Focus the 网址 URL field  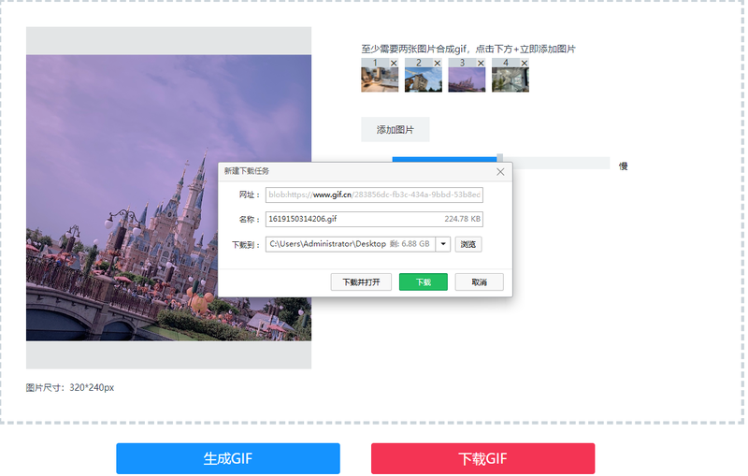pyautogui.click(x=374, y=195)
